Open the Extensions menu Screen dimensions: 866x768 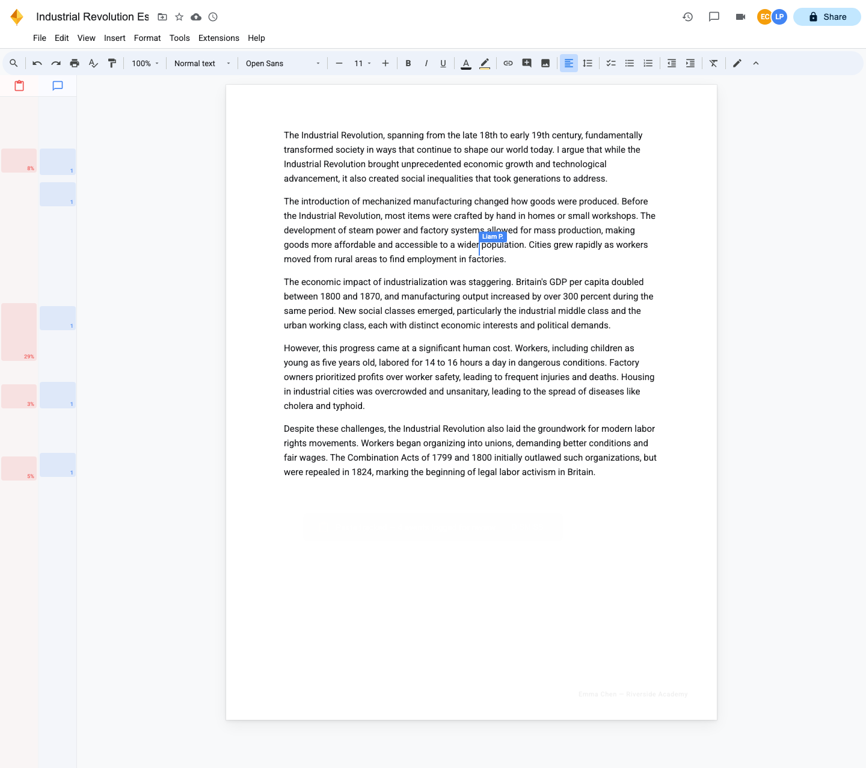pyautogui.click(x=218, y=38)
